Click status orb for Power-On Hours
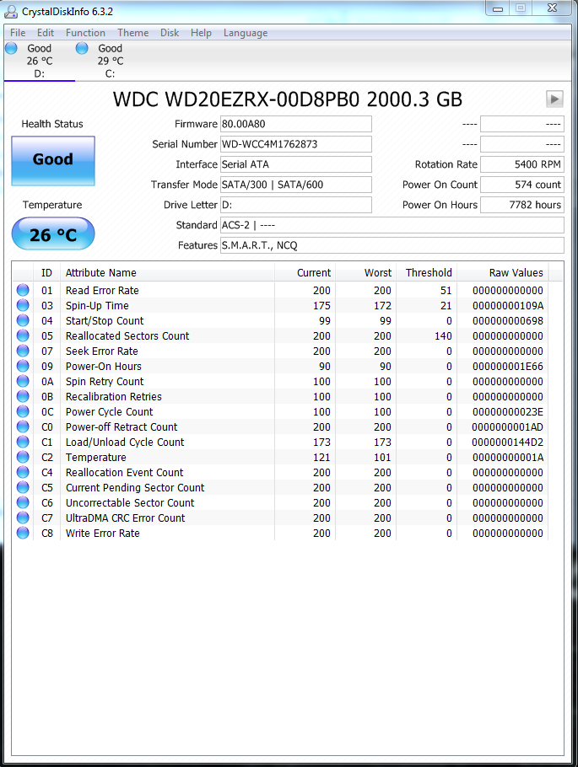 [23, 366]
